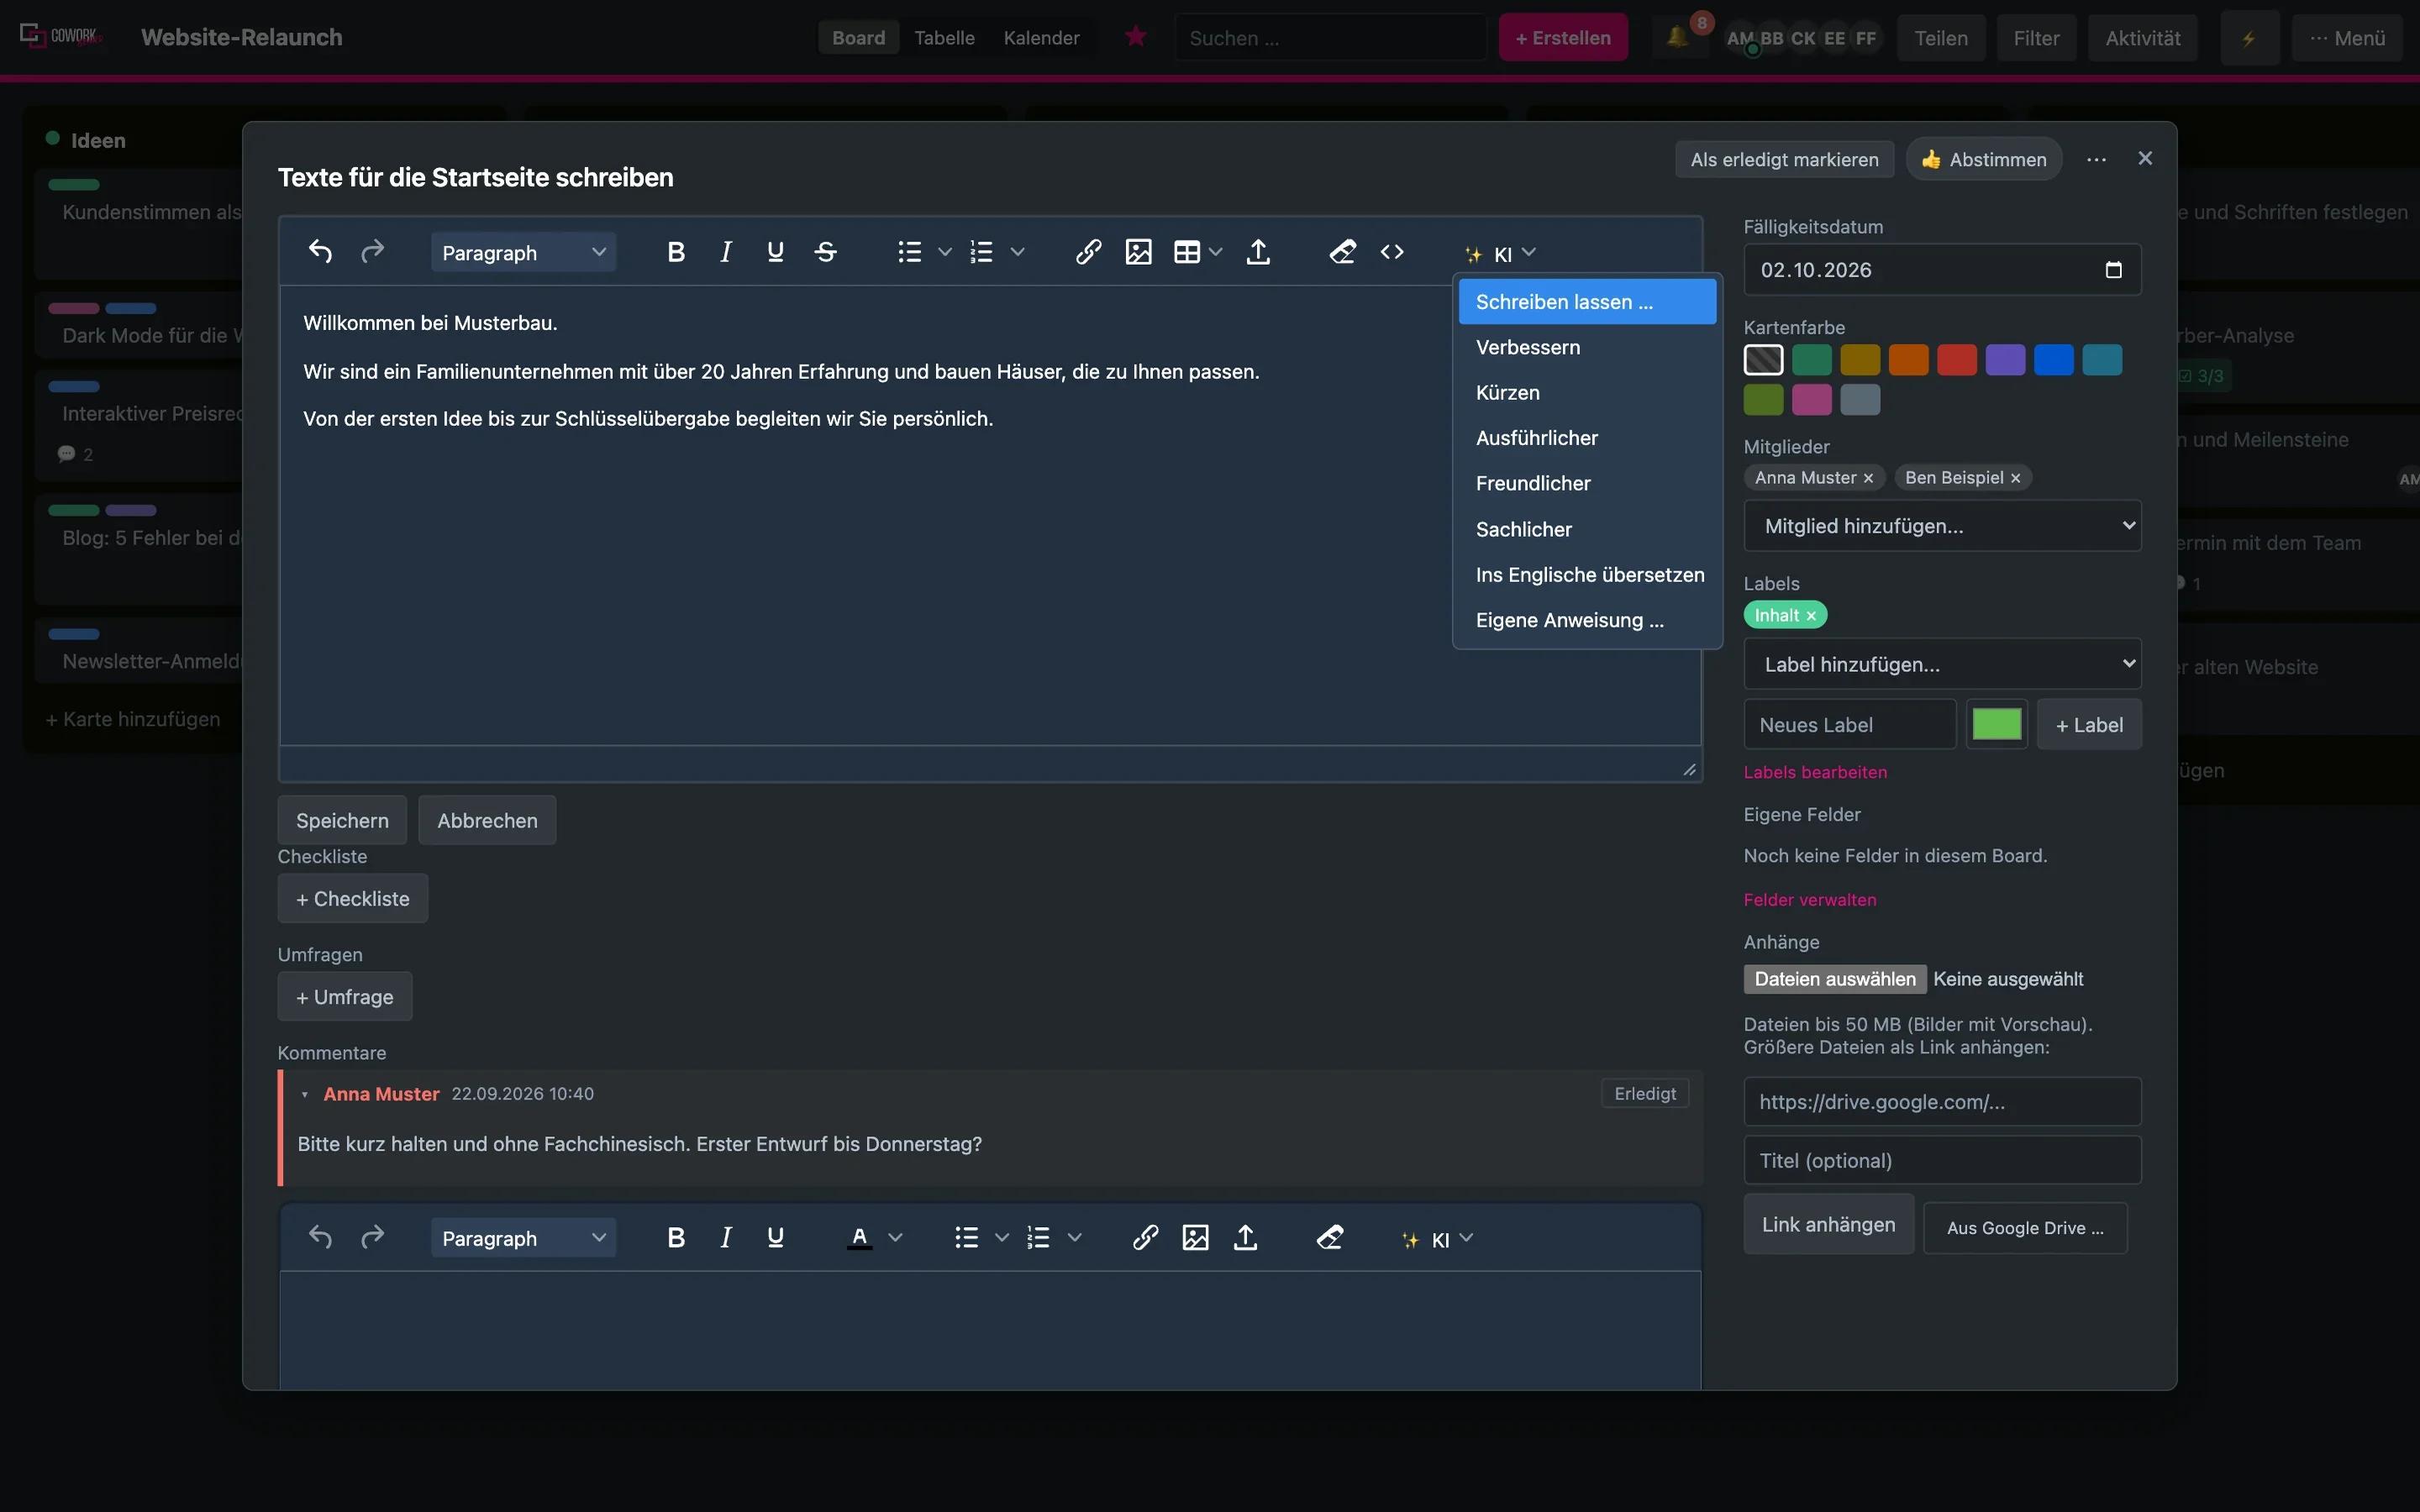Select Ins Englische übersetzen
The width and height of the screenshot is (2420, 1512).
pos(1587,575)
